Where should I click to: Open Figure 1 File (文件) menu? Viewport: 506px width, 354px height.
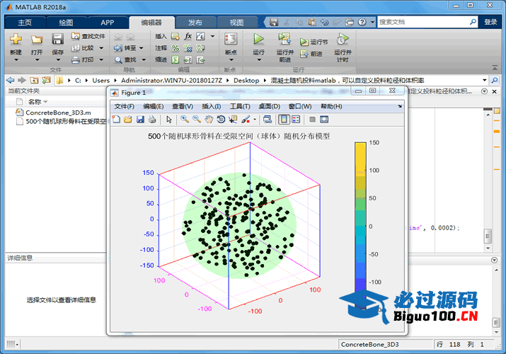[125, 106]
